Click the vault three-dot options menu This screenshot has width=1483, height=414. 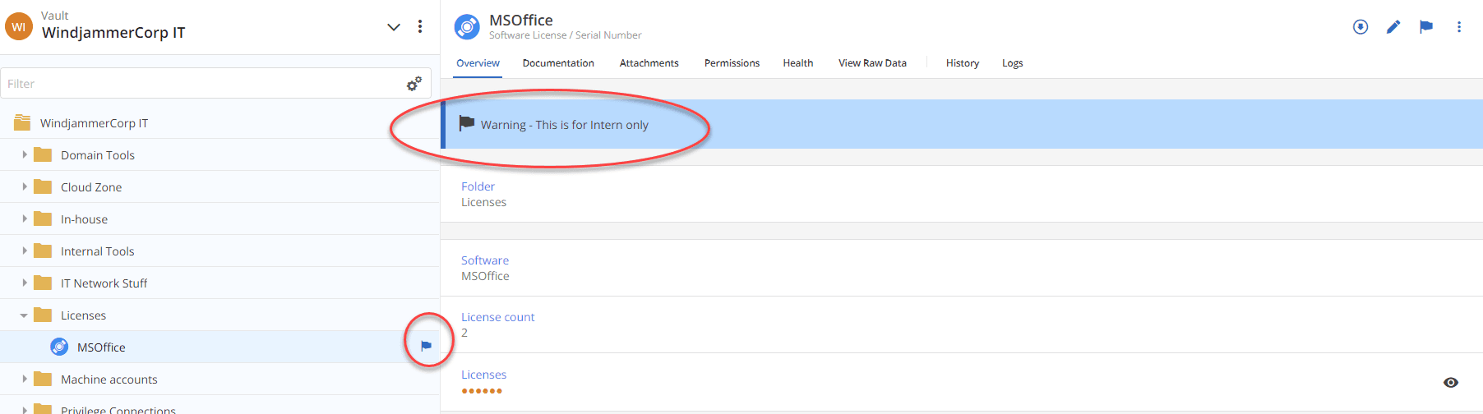420,27
